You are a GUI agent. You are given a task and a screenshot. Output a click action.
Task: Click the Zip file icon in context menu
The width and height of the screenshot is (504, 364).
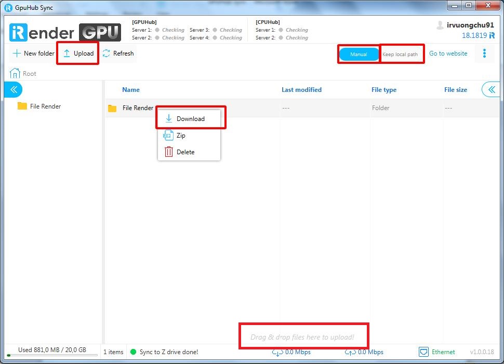pos(168,136)
